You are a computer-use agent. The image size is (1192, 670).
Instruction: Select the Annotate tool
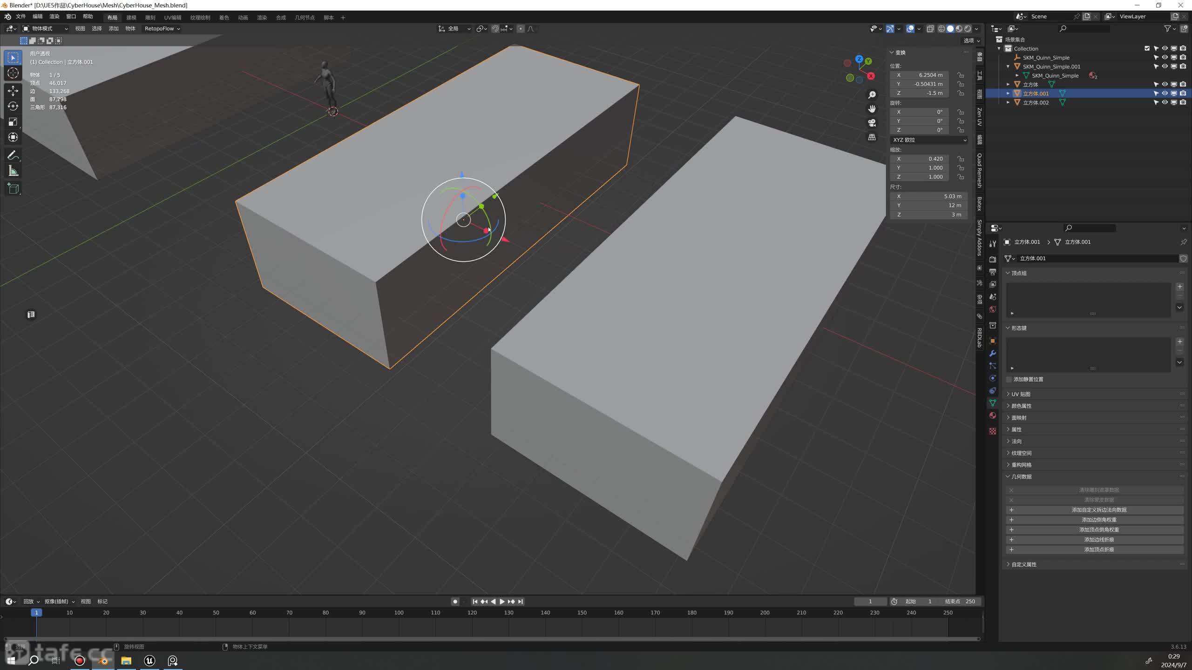pos(13,155)
